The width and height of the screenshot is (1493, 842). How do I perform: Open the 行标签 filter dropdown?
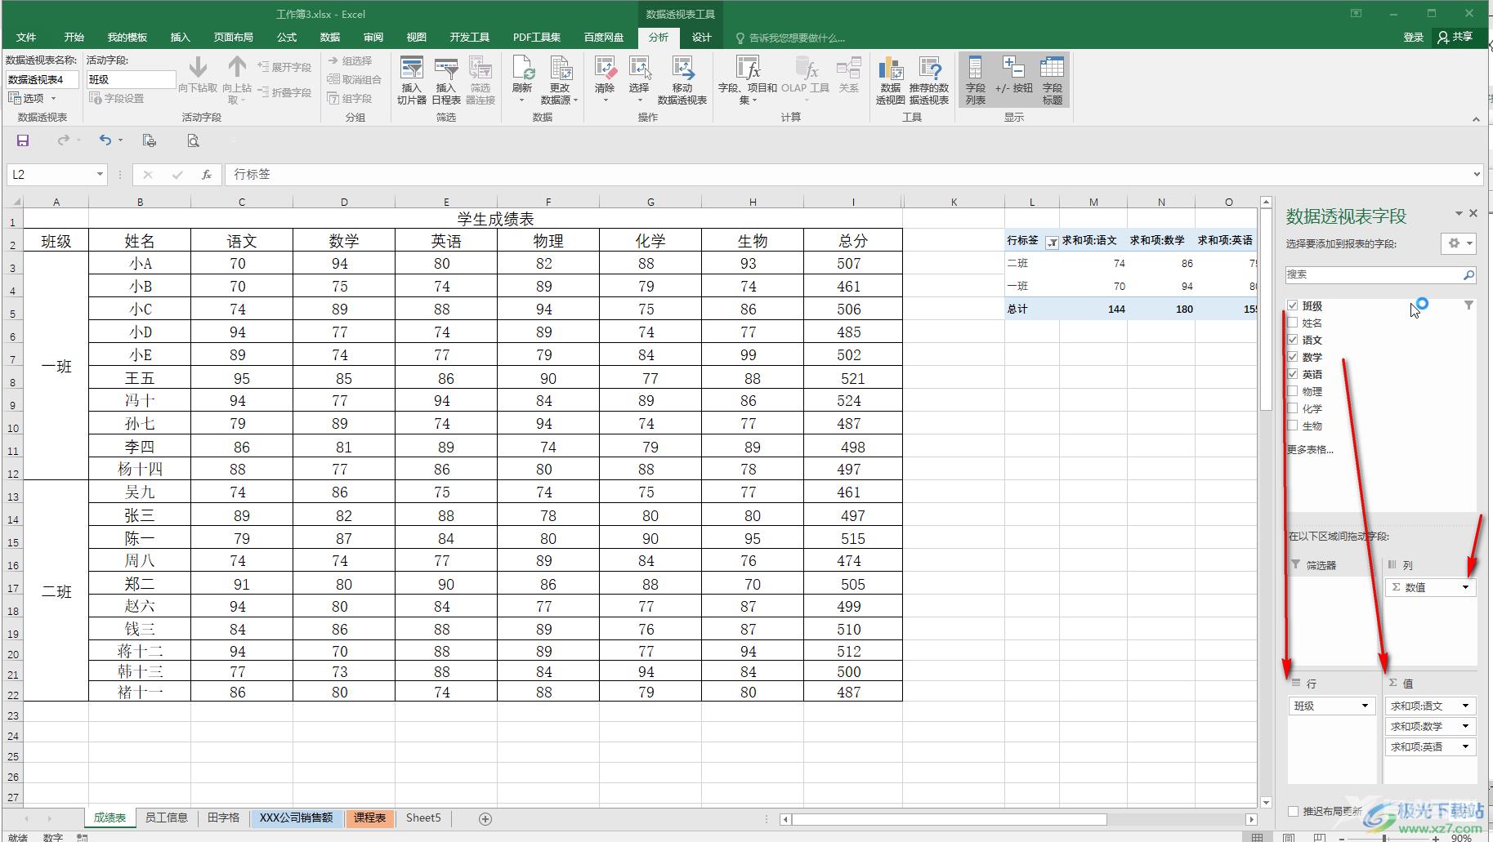click(1052, 241)
